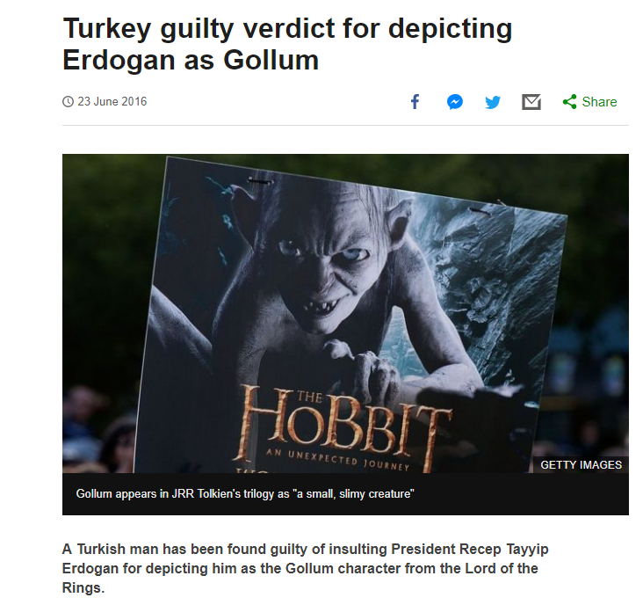Image resolution: width=643 pixels, height=605 pixels.
Task: Select the 23 June 2016 date text
Action: 112,101
